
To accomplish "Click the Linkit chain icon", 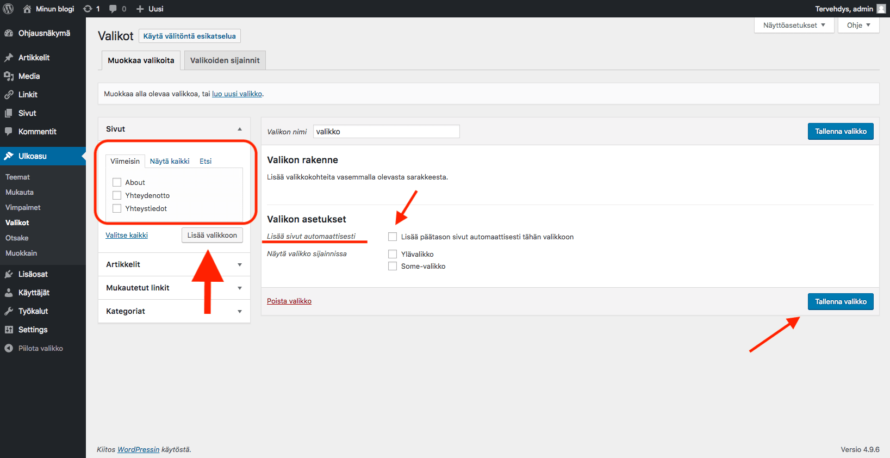I will [9, 95].
